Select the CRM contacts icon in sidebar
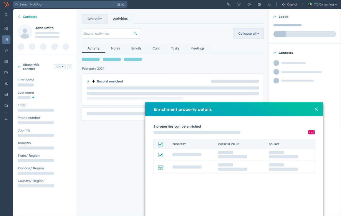Screen dimensions: 341x216 (x=6, y=40)
